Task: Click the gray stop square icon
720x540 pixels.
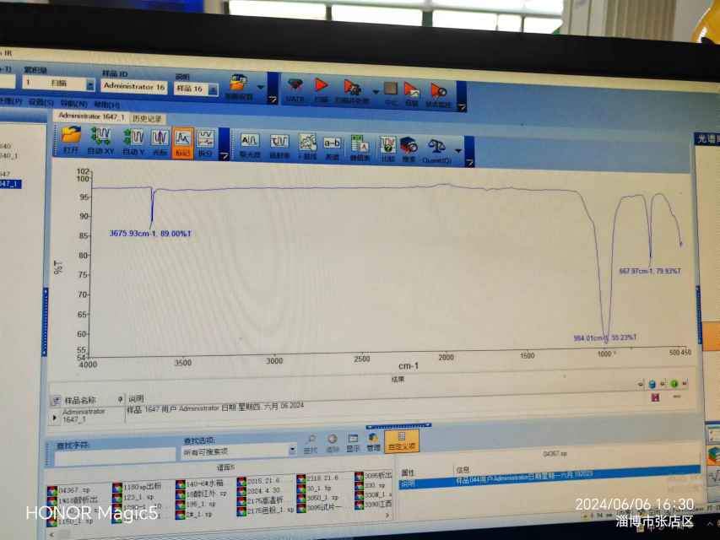Action: (x=390, y=89)
